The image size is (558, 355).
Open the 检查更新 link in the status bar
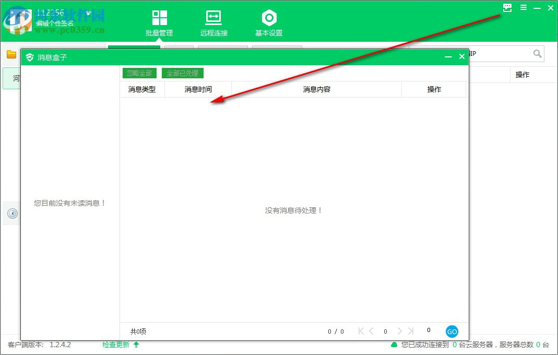[115, 345]
